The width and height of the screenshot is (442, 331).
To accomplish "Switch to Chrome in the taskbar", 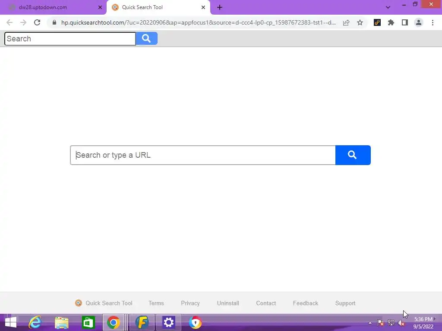I will pos(114,322).
